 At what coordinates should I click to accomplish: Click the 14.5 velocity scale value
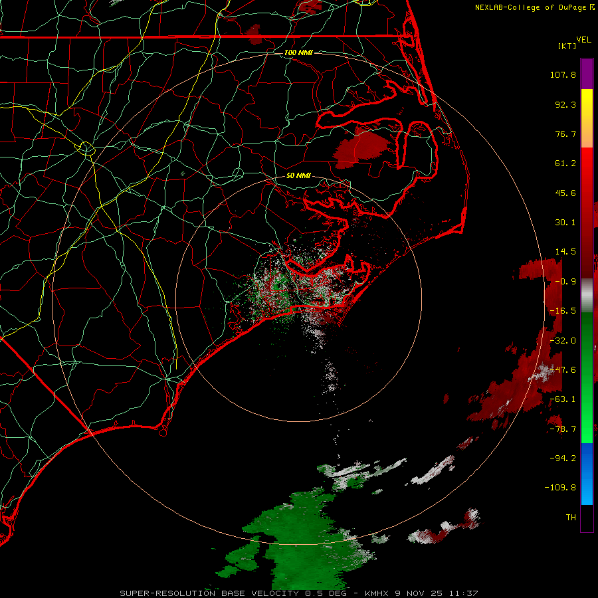(x=565, y=252)
